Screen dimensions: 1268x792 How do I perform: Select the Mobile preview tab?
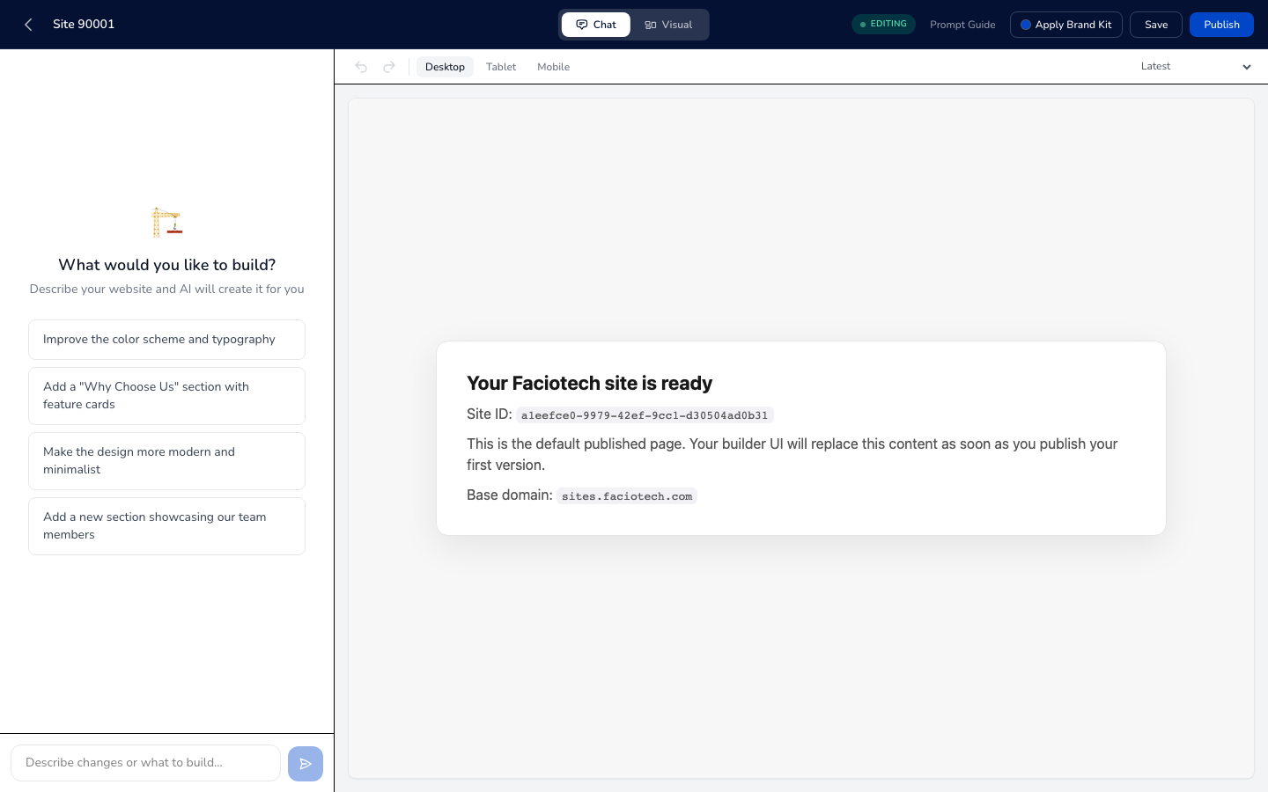pyautogui.click(x=553, y=67)
